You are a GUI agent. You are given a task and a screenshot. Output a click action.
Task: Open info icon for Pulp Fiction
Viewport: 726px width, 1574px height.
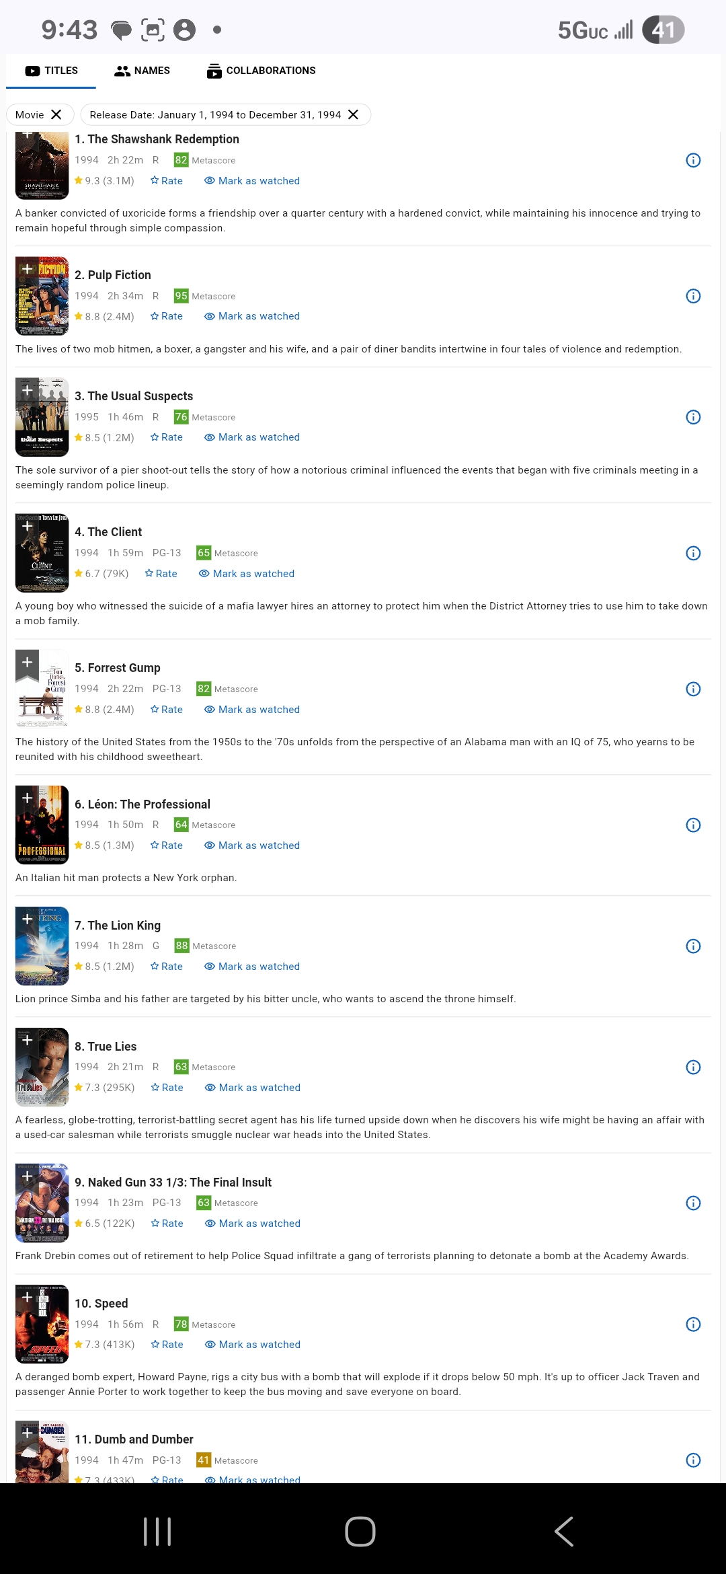(x=693, y=296)
